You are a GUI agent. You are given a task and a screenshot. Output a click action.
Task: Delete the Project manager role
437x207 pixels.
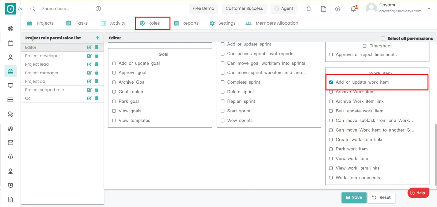coord(97,73)
